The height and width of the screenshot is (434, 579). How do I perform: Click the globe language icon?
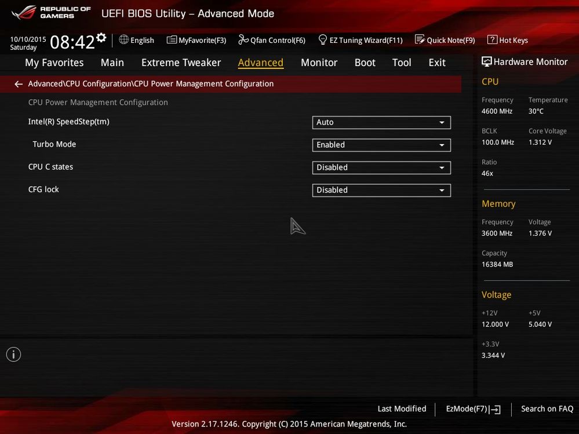point(123,39)
